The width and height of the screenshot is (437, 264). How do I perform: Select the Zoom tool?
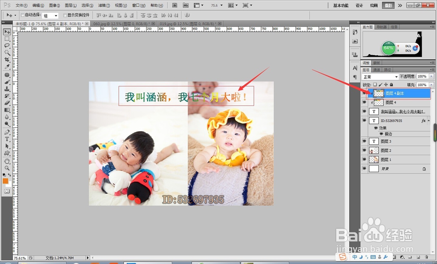click(7, 168)
